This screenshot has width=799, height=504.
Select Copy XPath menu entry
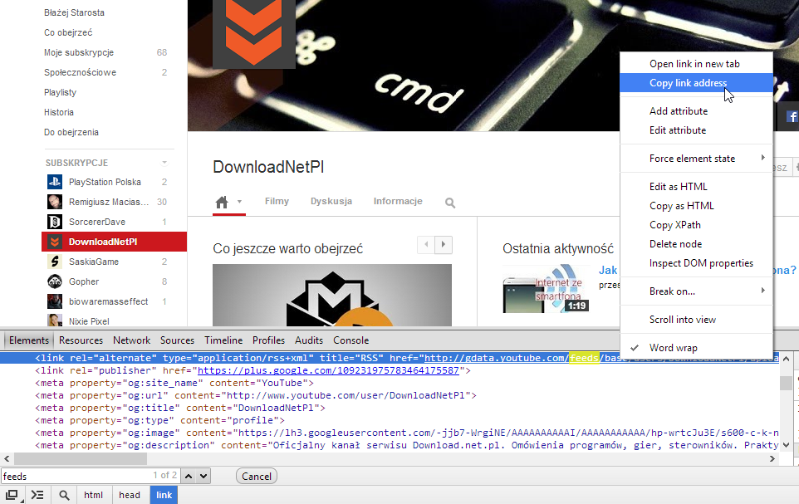[x=696, y=225]
